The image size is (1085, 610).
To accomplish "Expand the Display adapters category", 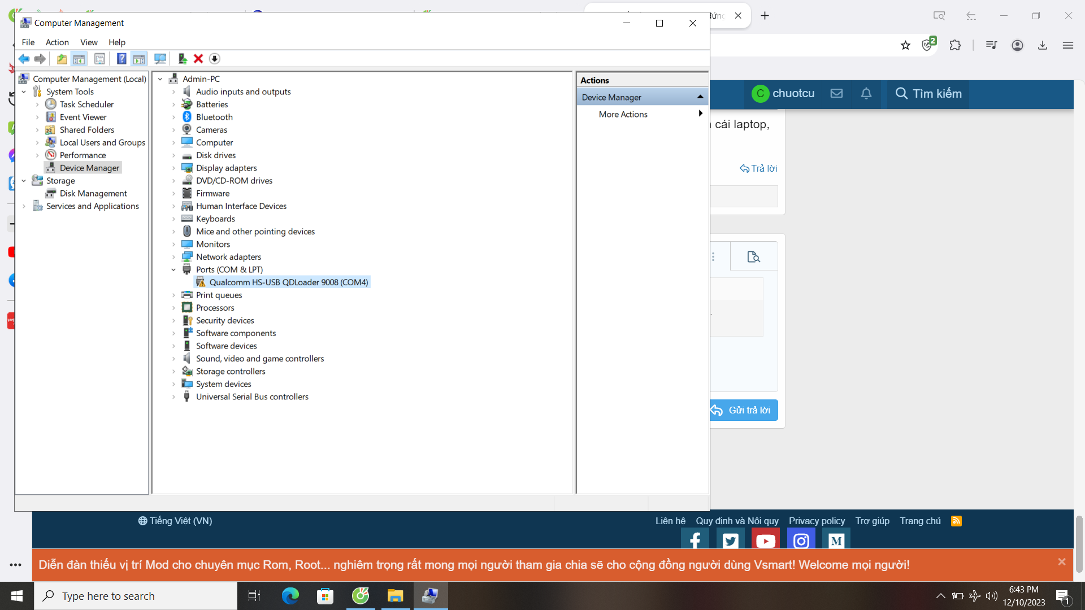I will tap(173, 168).
